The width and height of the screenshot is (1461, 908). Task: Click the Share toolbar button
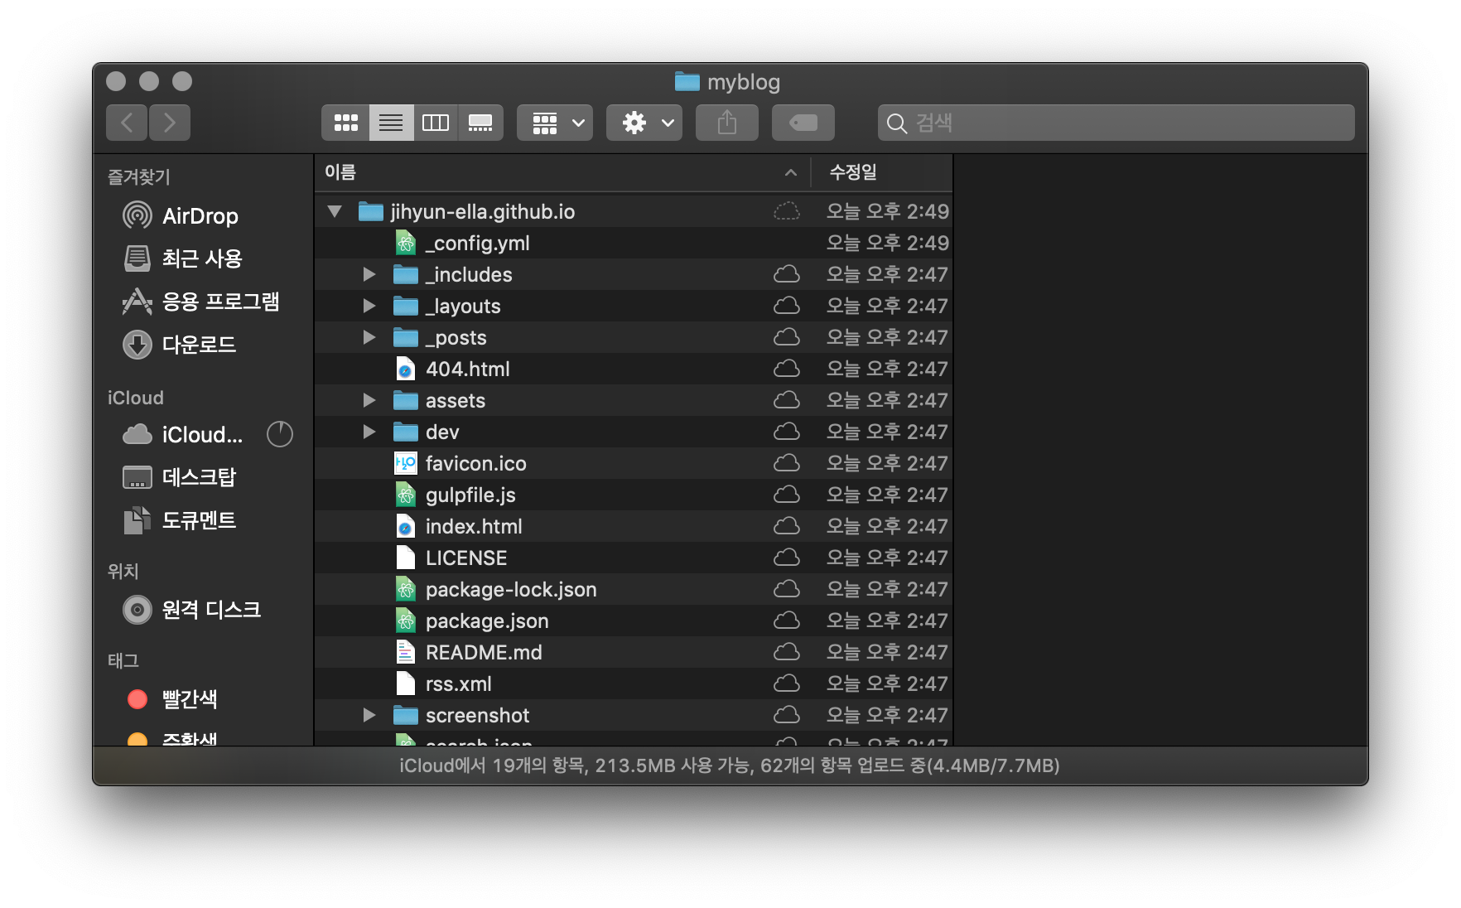[x=727, y=123]
